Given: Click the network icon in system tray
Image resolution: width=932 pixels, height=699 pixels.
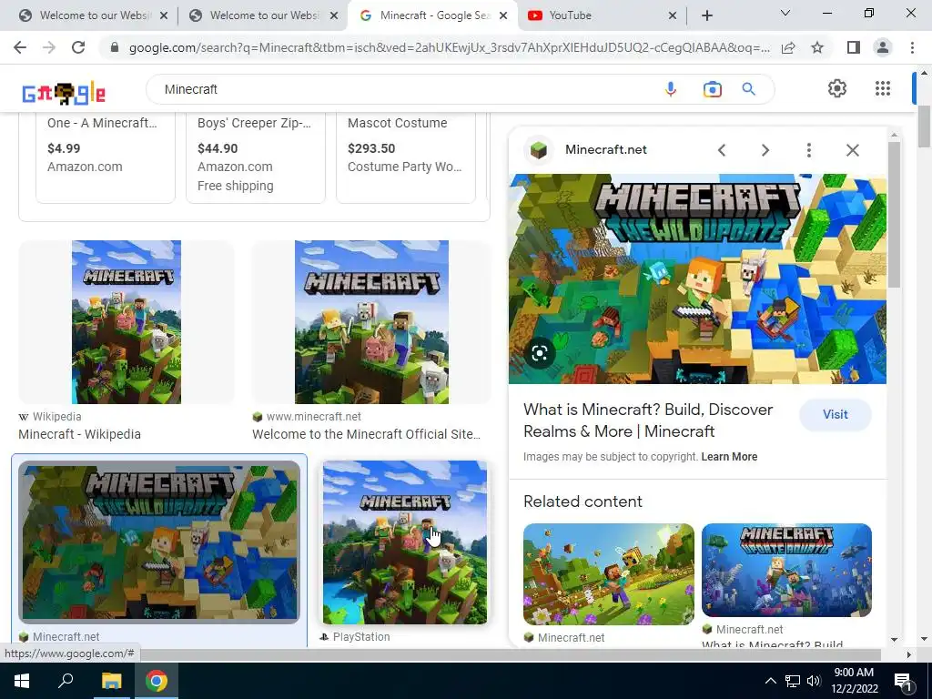Looking at the screenshot, I should (793, 681).
